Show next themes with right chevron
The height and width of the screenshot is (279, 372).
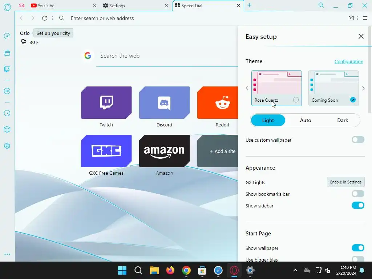click(363, 88)
